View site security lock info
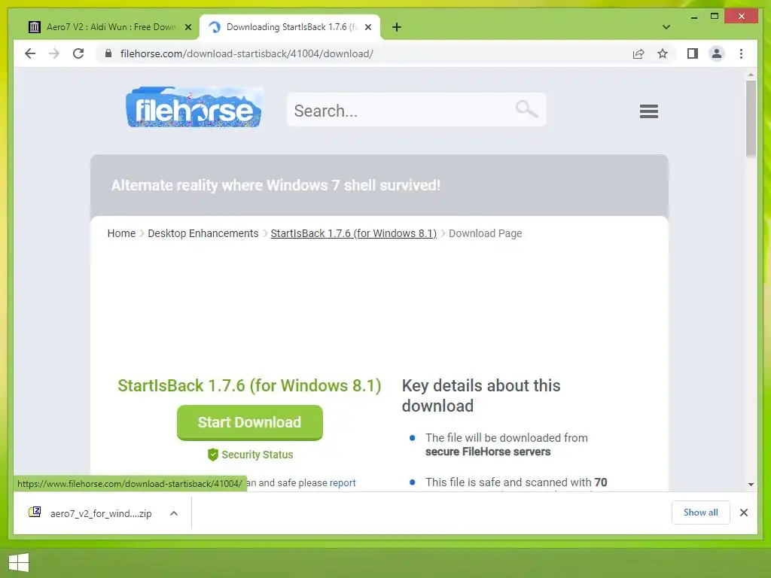Viewport: 771px width, 578px height. tap(108, 53)
